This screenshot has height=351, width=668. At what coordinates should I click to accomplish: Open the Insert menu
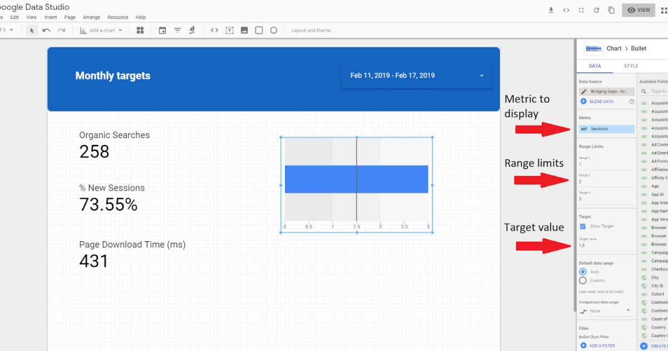point(50,17)
